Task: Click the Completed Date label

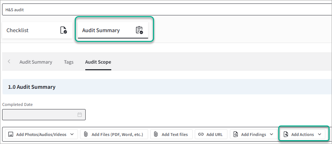Action: coord(17,105)
